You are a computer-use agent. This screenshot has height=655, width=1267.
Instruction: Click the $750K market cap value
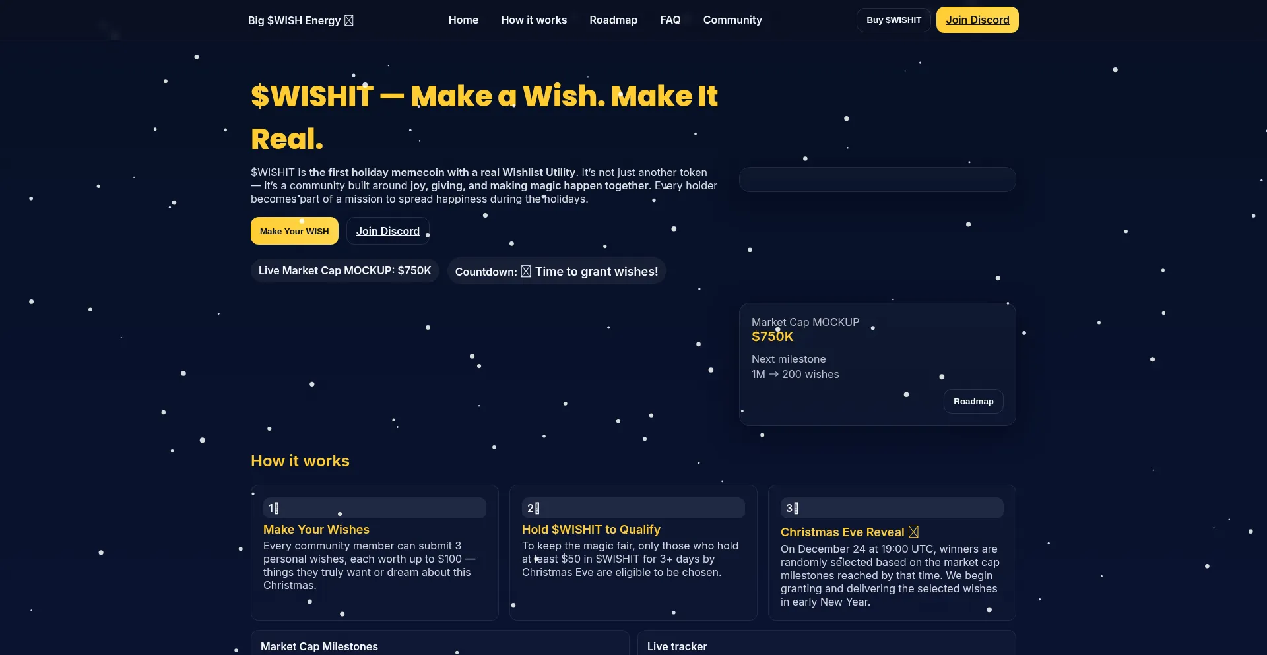pos(772,336)
